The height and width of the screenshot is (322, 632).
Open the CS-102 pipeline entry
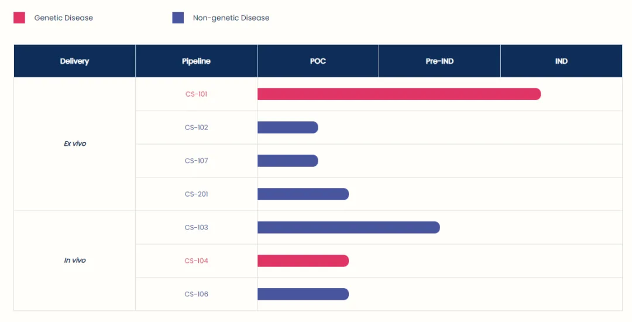(196, 127)
